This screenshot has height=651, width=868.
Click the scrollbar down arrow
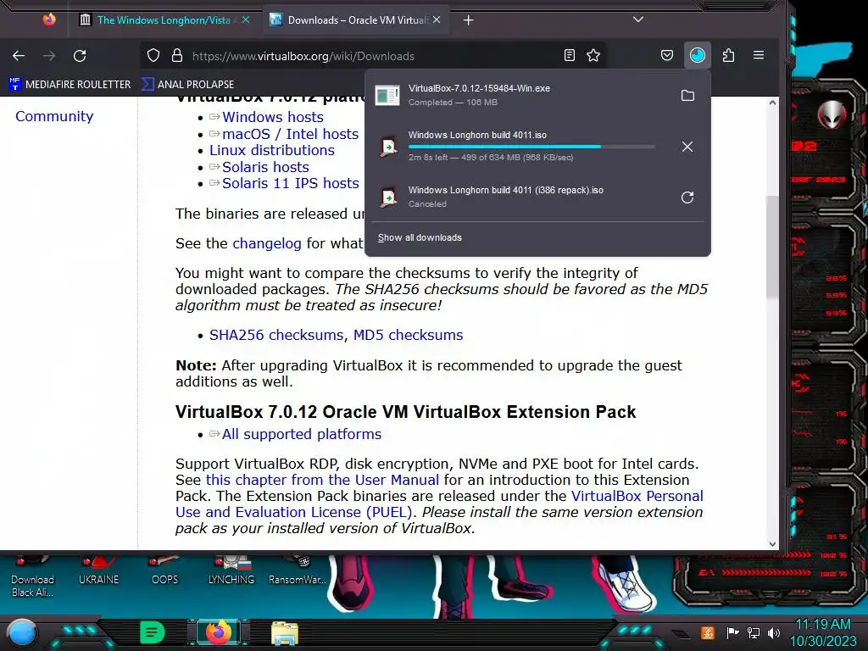pyautogui.click(x=772, y=543)
